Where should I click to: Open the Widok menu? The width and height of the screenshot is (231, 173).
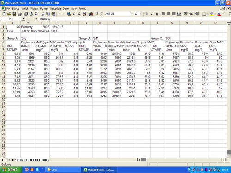tap(25, 9)
